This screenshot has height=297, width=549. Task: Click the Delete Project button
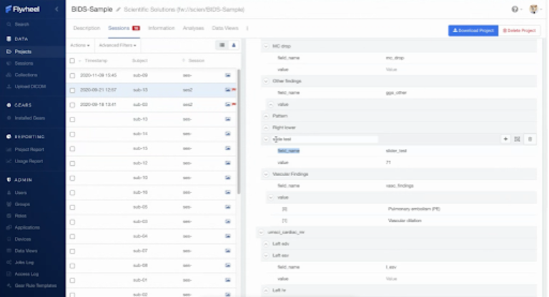click(x=520, y=31)
